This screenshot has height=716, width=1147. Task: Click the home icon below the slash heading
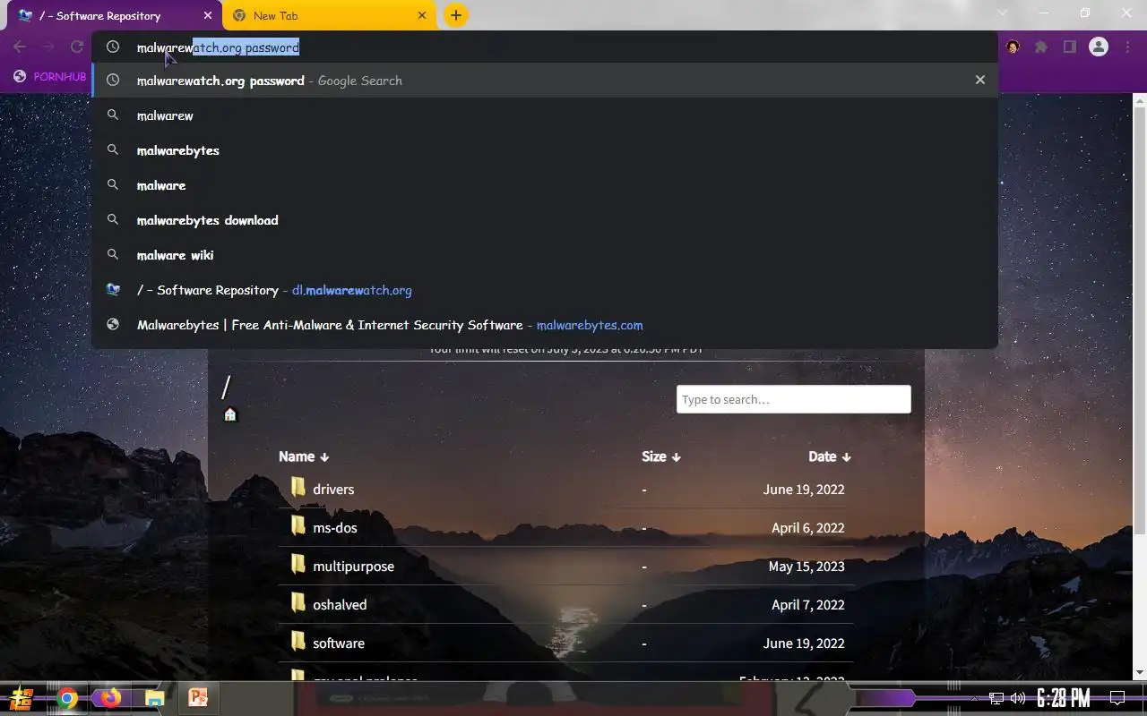(x=230, y=414)
